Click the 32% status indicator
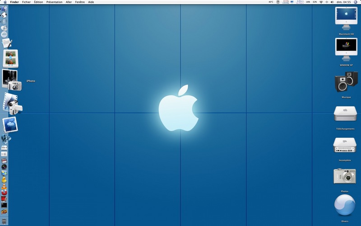The width and height of the screenshot is (361, 226). 315,2
